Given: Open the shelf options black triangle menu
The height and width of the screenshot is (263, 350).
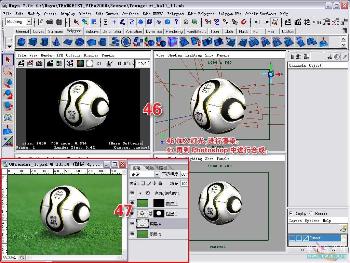Looking at the screenshot, I should [9, 46].
